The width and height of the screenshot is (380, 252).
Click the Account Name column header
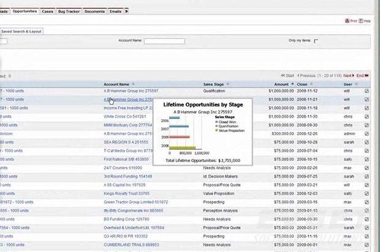point(116,84)
